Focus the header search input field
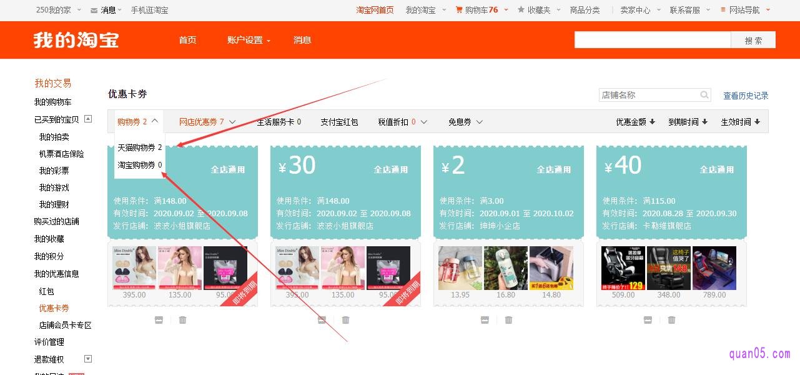Screen dimensions: 800x375 [x=653, y=40]
